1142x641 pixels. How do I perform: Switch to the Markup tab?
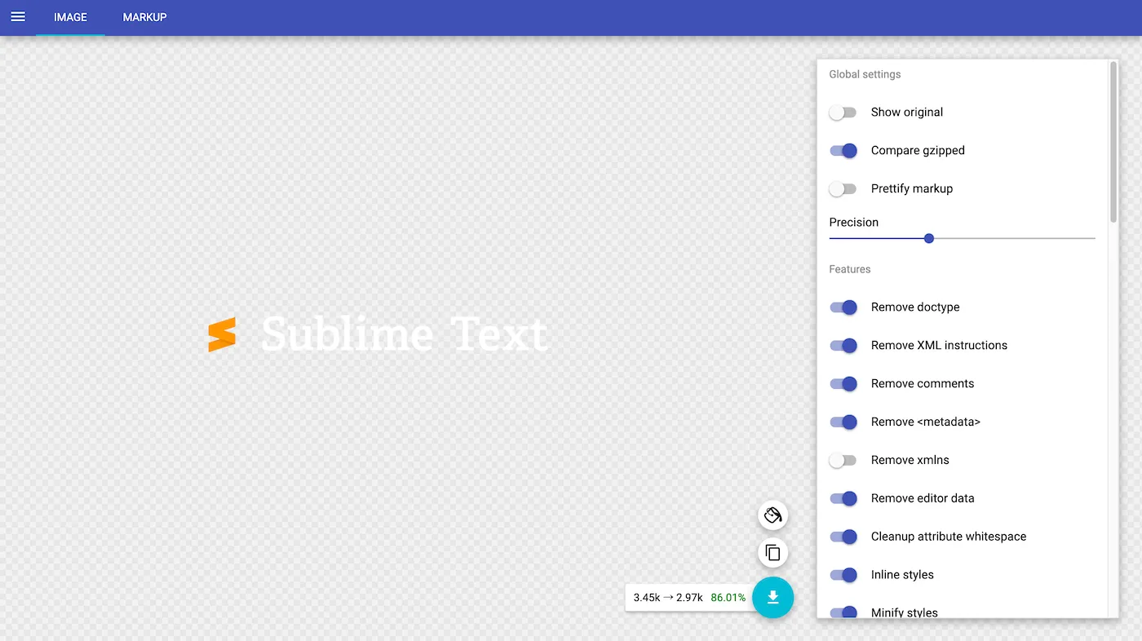pyautogui.click(x=144, y=17)
